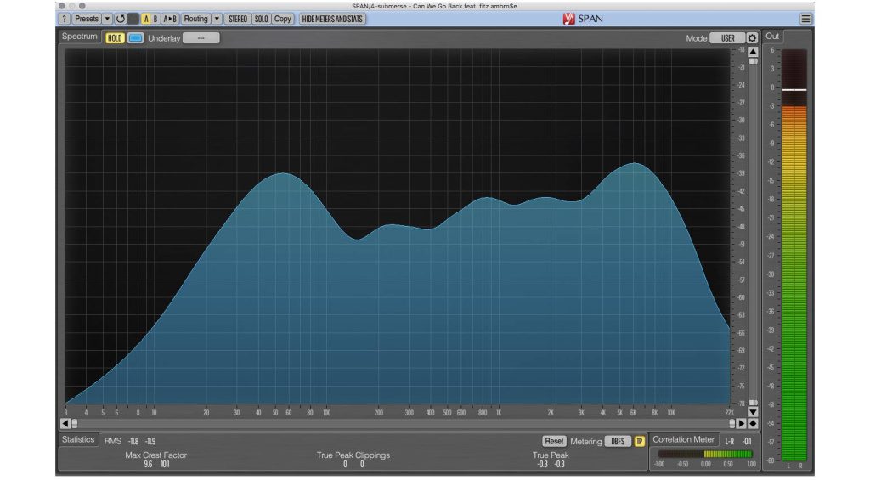Toggle the HOLD spectrum button
This screenshot has height=480, width=870.
(115, 38)
